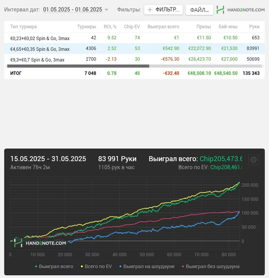Viewport: 269px width, 278px height.
Task: Toggle pink 'Выиграл без шоудауна' legend series
Action: [211, 266]
